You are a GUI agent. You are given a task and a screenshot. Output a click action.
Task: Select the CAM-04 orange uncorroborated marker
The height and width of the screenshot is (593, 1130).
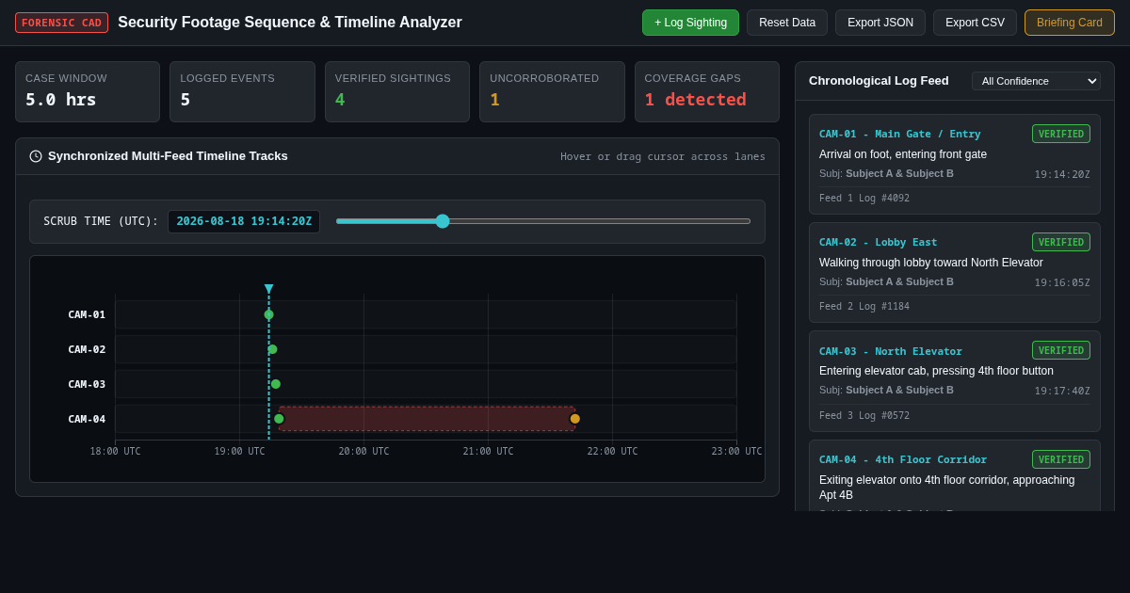tap(575, 419)
